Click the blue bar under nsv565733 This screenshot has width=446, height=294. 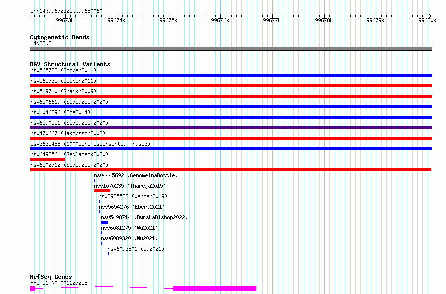[231, 75]
